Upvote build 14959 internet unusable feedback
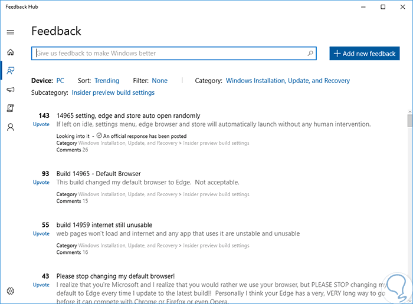This screenshot has width=413, height=304. click(41, 234)
